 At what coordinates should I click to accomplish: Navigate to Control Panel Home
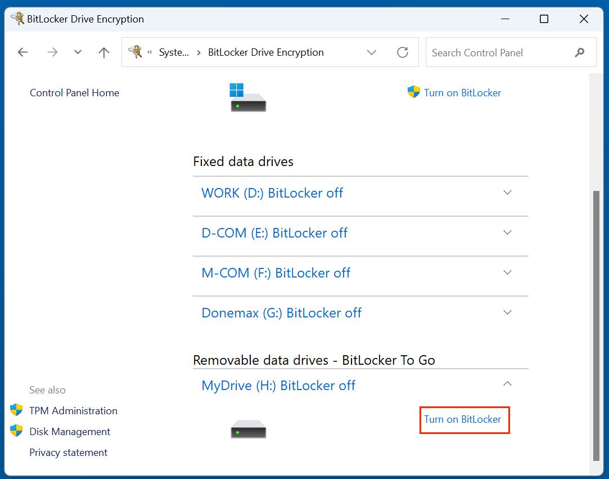[x=74, y=92]
